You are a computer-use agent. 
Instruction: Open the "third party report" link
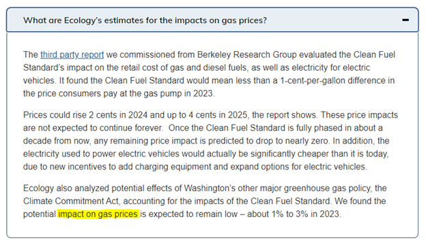pos(72,54)
